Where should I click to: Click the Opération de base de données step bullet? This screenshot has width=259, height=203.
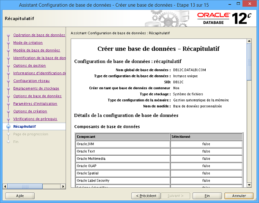tap(8, 35)
